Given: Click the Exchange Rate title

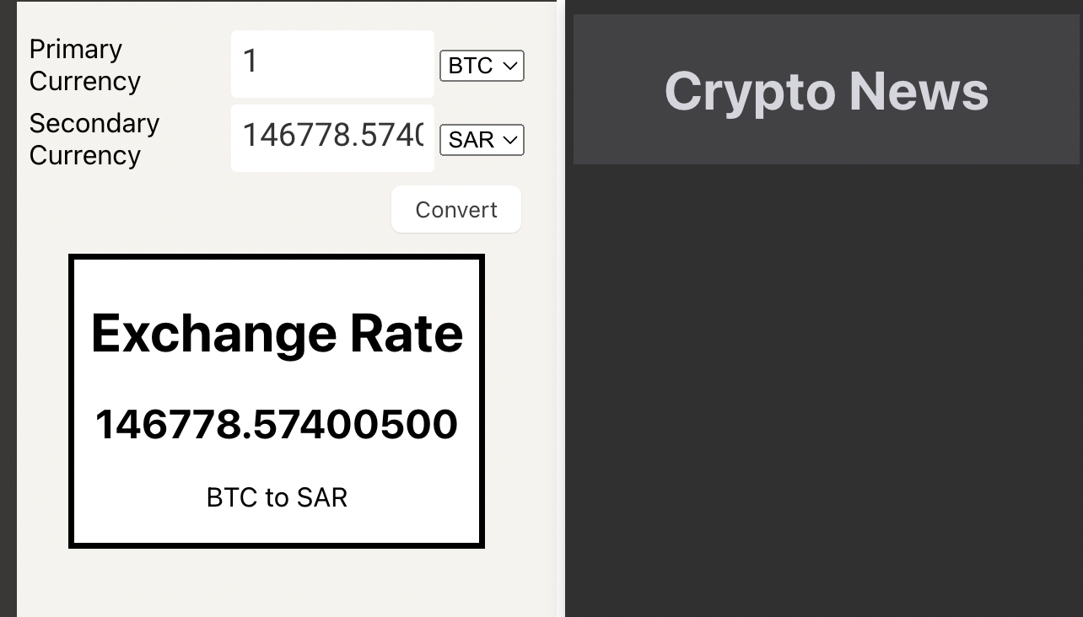Looking at the screenshot, I should coord(277,333).
